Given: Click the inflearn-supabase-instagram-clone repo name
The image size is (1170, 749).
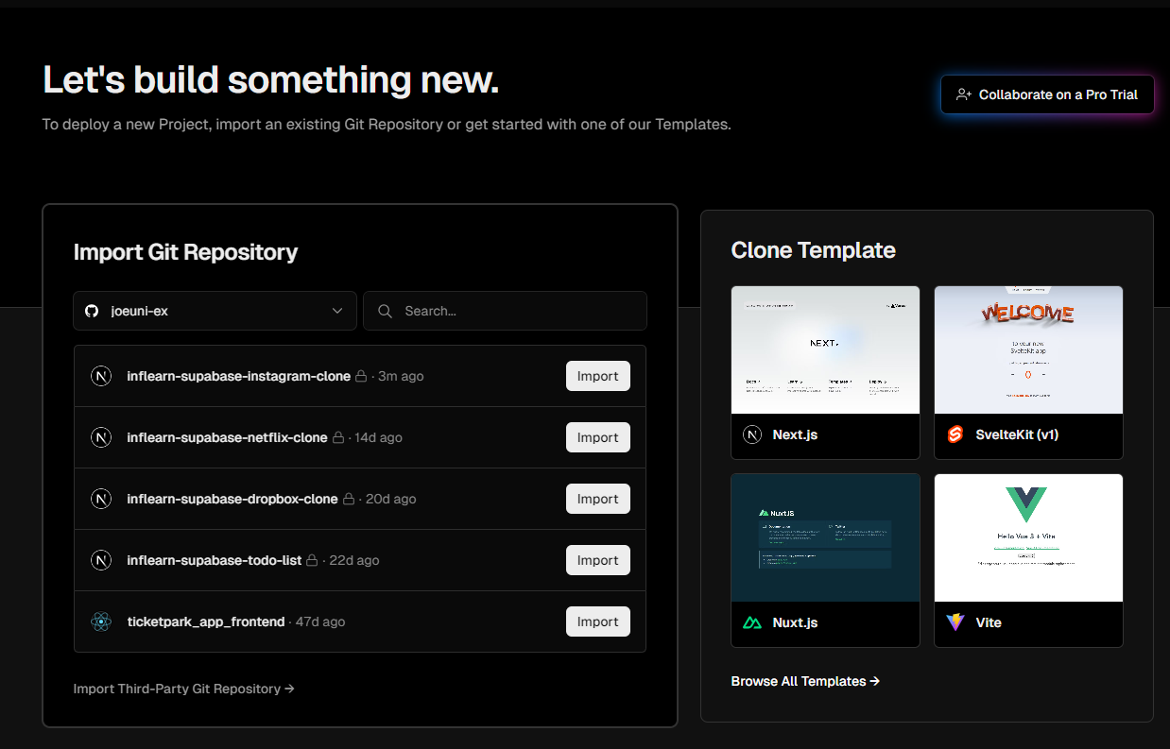Looking at the screenshot, I should [239, 376].
